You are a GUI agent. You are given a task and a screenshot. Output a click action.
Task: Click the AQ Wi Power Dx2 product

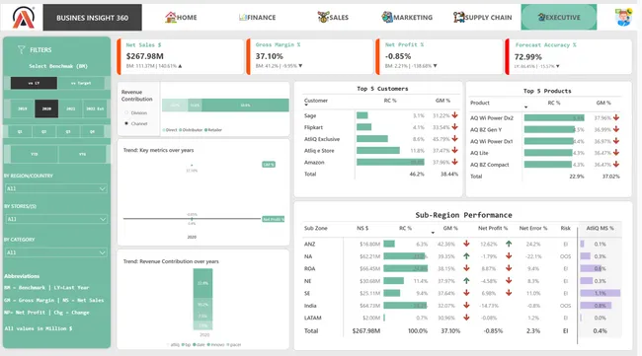(491, 117)
